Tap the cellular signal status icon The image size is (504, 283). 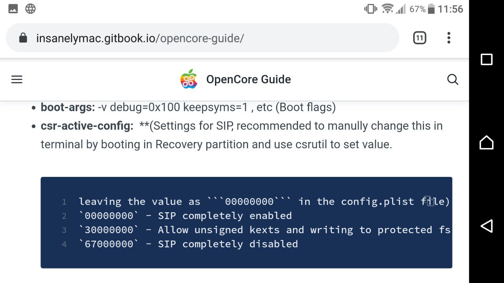click(401, 9)
